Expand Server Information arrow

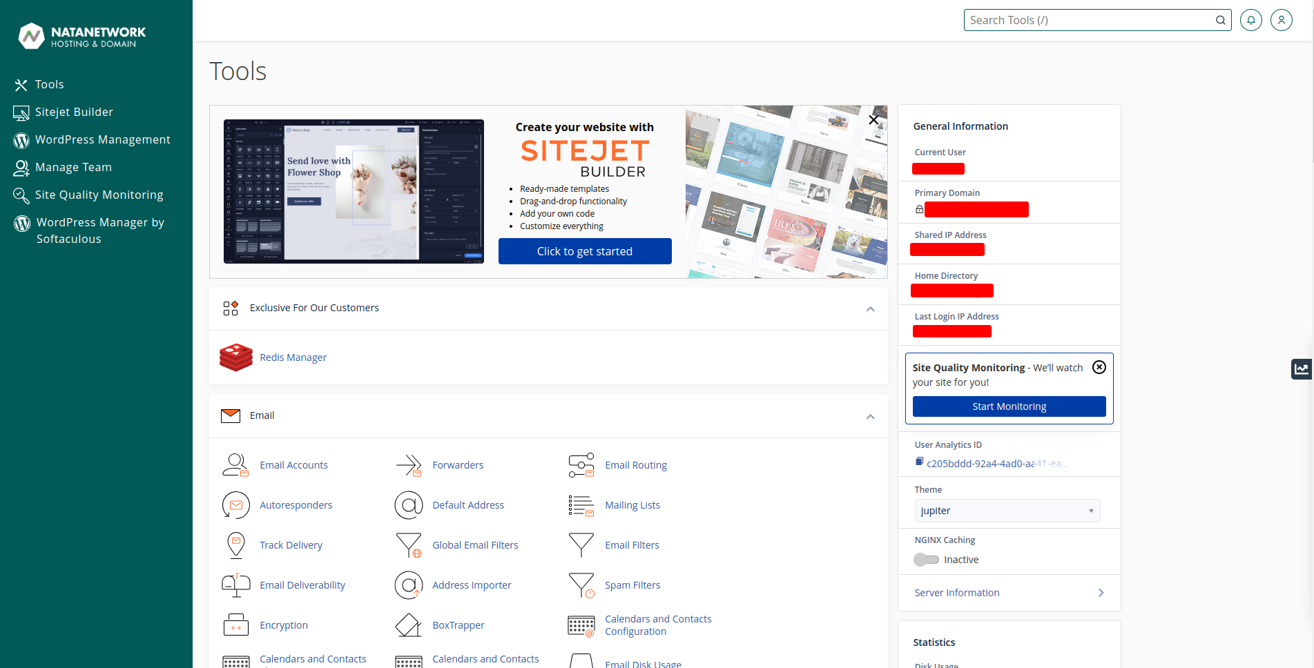pyautogui.click(x=1101, y=593)
